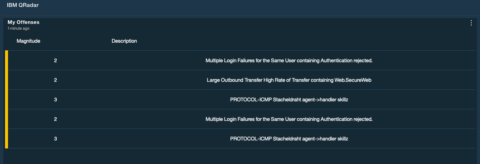
Task: Open the second Multiple Login Failures offense
Action: click(x=289, y=119)
